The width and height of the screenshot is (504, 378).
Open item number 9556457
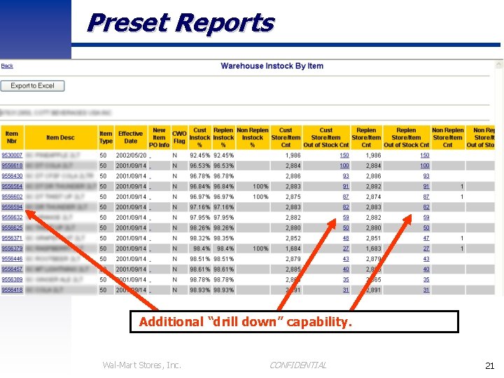coord(12,269)
